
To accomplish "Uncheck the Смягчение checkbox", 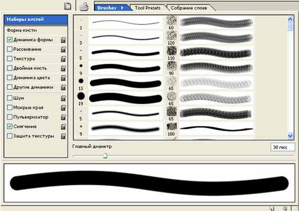I will [10, 126].
